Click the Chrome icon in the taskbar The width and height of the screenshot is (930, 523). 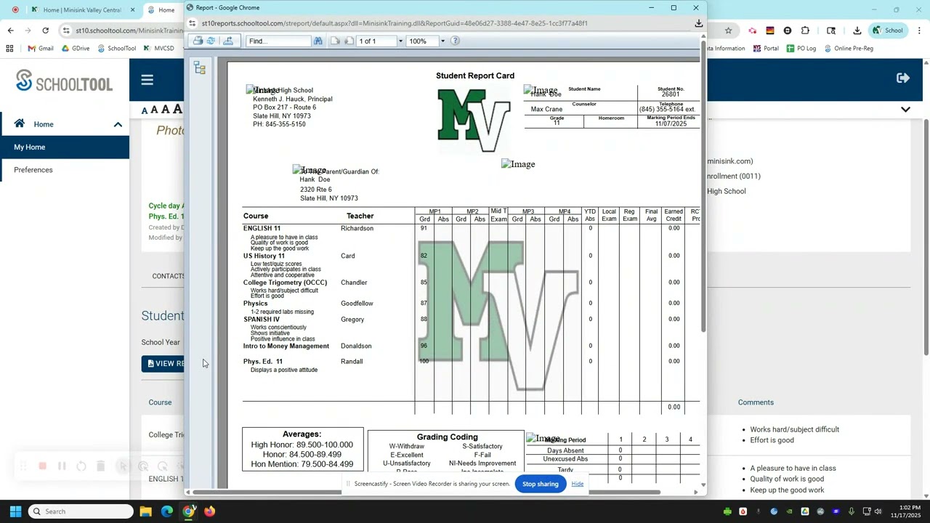pyautogui.click(x=188, y=511)
